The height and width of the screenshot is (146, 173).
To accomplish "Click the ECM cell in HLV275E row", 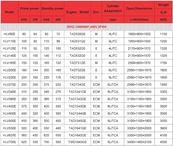I will pyautogui.click(x=96, y=85).
